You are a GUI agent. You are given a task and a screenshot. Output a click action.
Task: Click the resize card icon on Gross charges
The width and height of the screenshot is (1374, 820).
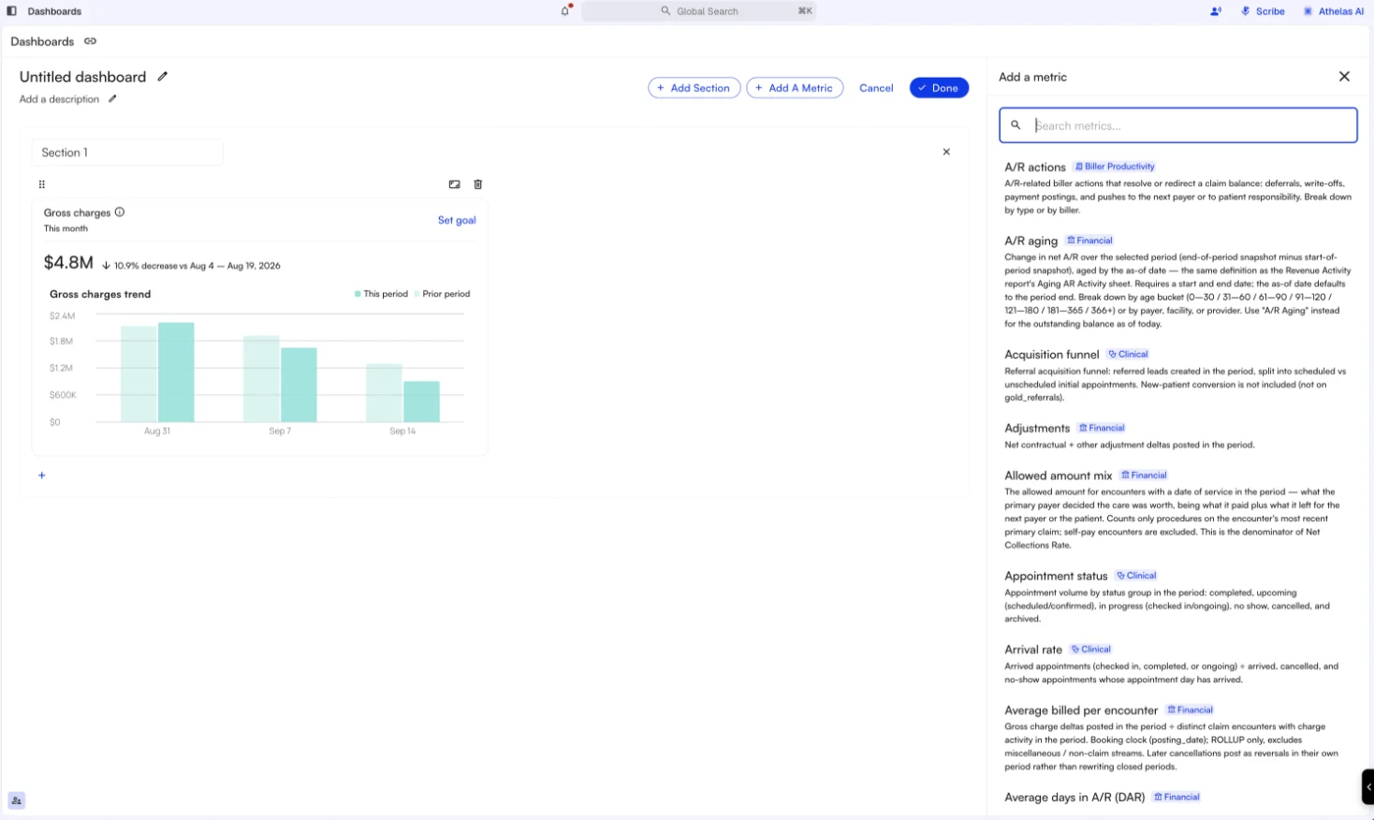[454, 184]
